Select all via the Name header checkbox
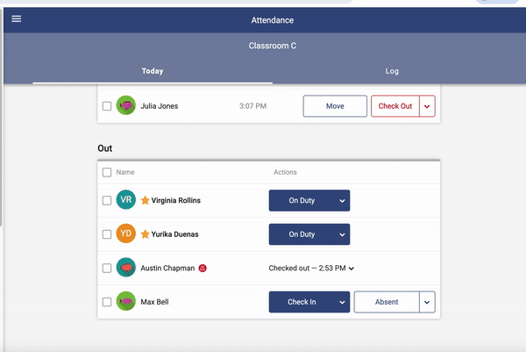Image resolution: width=526 pixels, height=352 pixels. pos(107,172)
